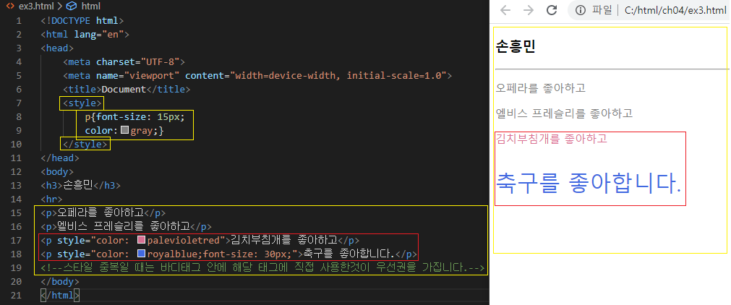Click the 손흥민 heading in the browser
This screenshot has width=731, height=305.
515,47
